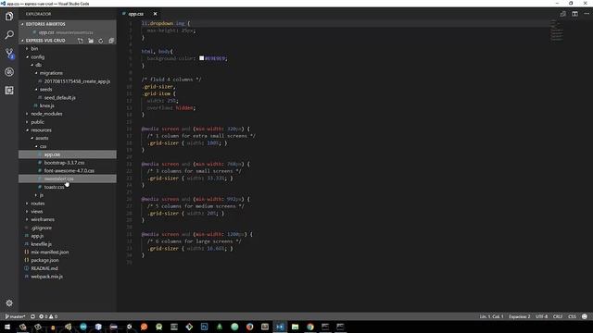Open bootstrap-3.3.7.css file
The width and height of the screenshot is (593, 333).
[x=64, y=163]
